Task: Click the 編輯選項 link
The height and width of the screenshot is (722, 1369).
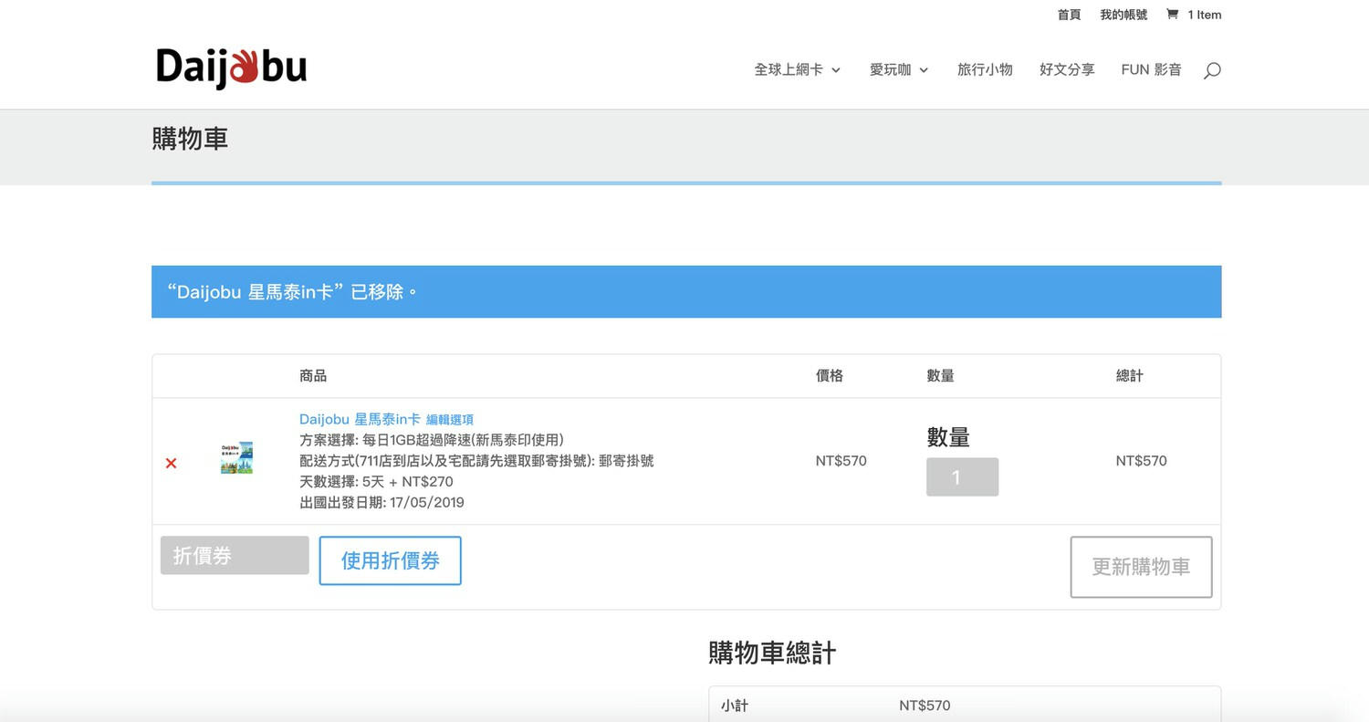Action: pyautogui.click(x=450, y=420)
